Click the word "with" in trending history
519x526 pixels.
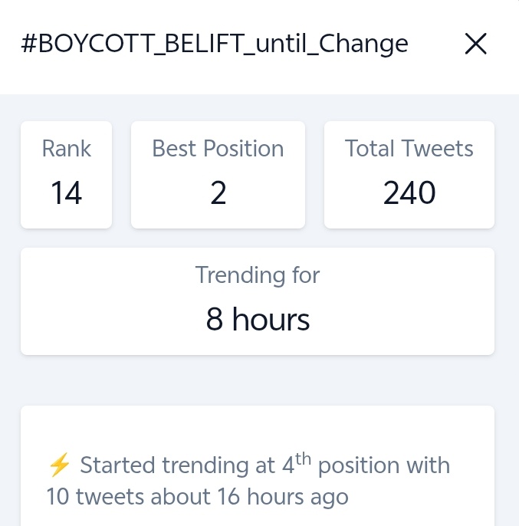point(432,465)
